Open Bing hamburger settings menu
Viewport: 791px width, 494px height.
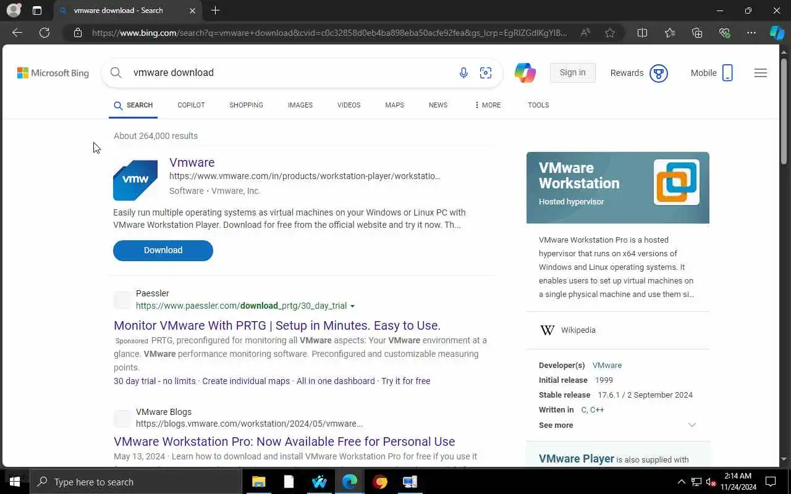pos(761,73)
